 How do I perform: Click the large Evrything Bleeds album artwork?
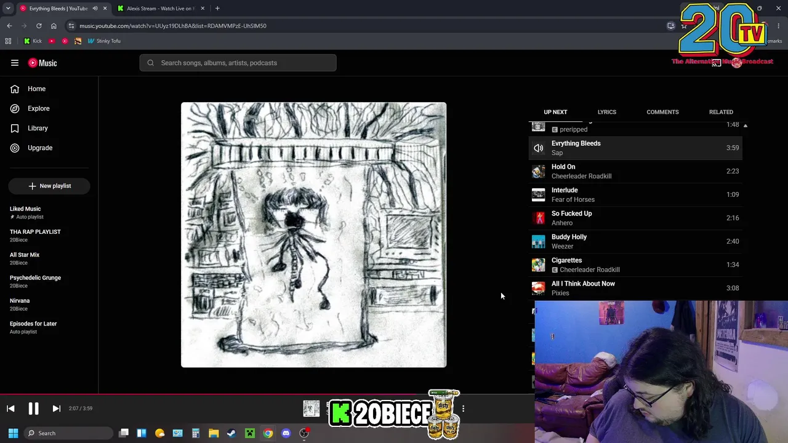coord(313,235)
